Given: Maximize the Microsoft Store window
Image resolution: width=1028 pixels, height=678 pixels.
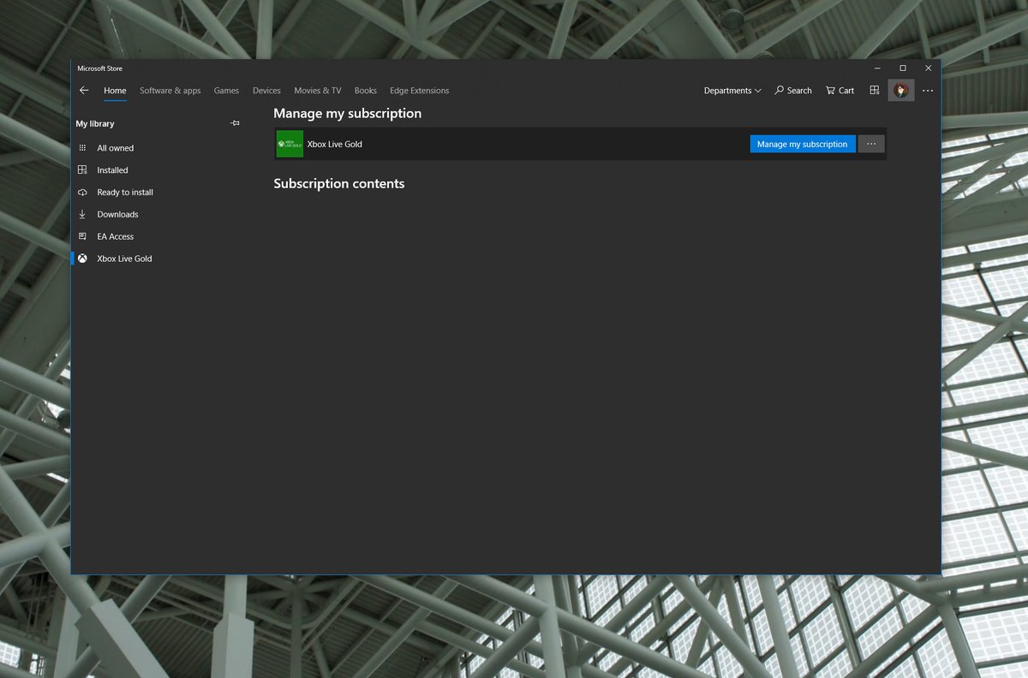Looking at the screenshot, I should pyautogui.click(x=903, y=68).
